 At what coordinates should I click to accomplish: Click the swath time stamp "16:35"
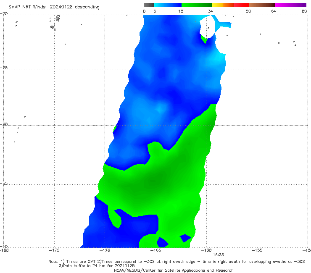tap(218, 255)
